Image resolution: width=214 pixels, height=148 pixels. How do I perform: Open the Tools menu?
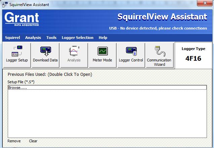(x=51, y=38)
